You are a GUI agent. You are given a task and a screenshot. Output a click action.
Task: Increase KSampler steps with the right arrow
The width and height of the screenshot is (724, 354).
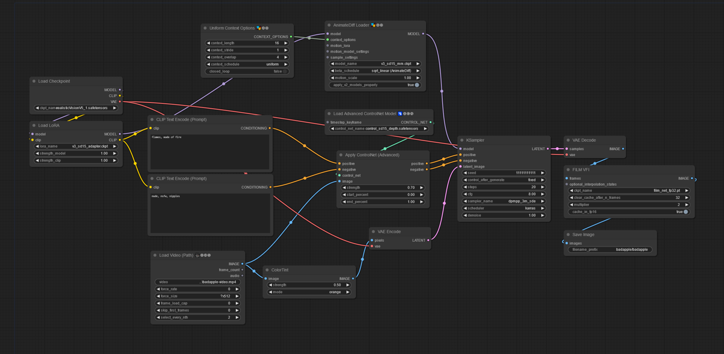click(542, 187)
